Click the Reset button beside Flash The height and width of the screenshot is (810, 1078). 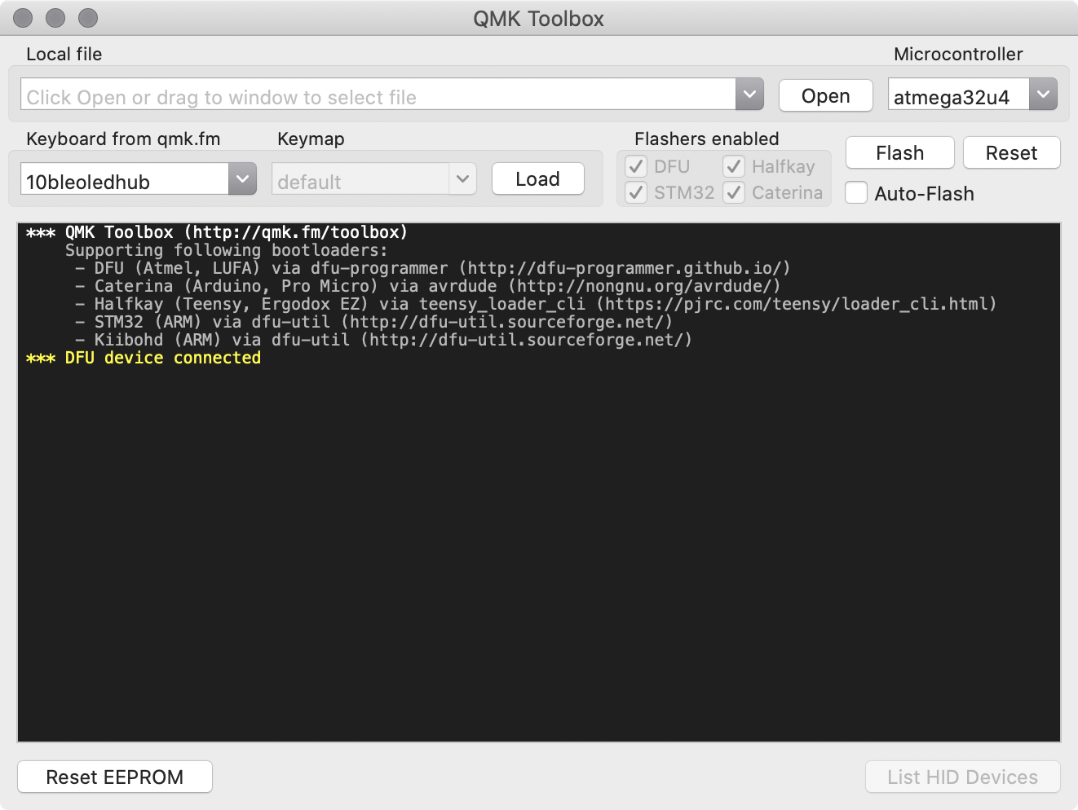[x=1011, y=152]
